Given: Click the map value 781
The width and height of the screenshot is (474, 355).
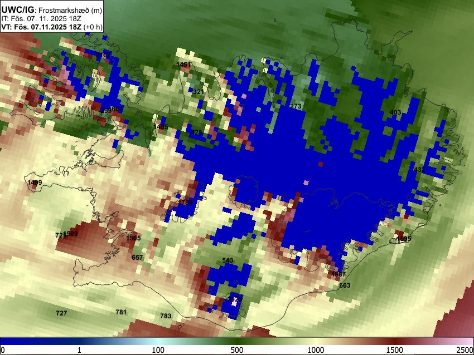Looking at the screenshot, I should click(x=121, y=312).
